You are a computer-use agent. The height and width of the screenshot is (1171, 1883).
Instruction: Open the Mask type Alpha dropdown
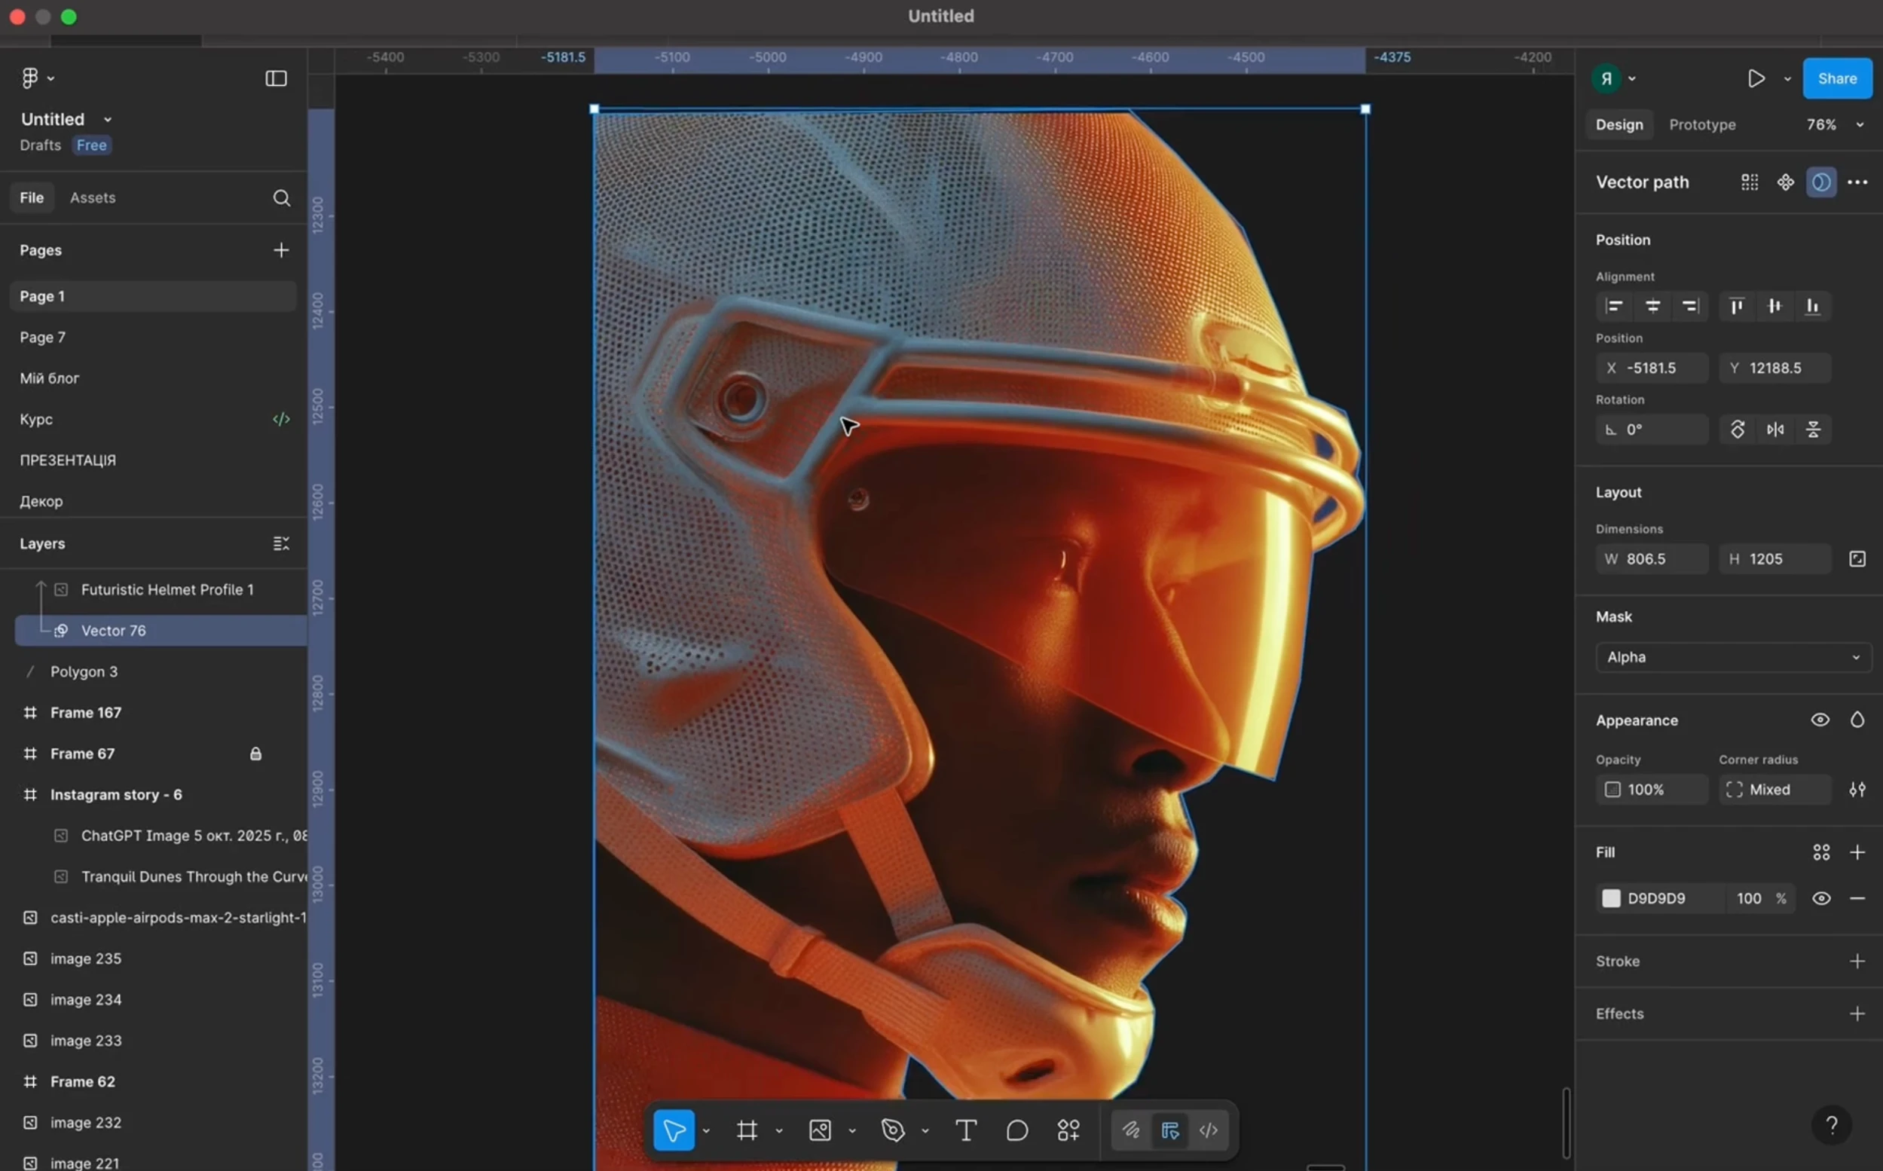[x=1733, y=657]
